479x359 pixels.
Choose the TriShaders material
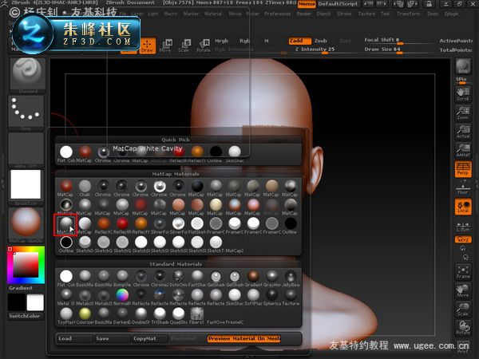tap(160, 316)
